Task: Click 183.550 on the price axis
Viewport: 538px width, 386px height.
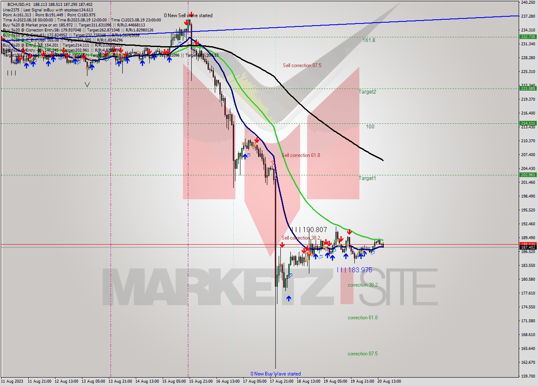Action: (x=528, y=265)
